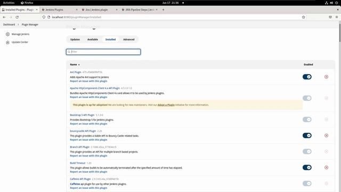
Task: Click the plugin Filter search field
Action: pos(103,52)
